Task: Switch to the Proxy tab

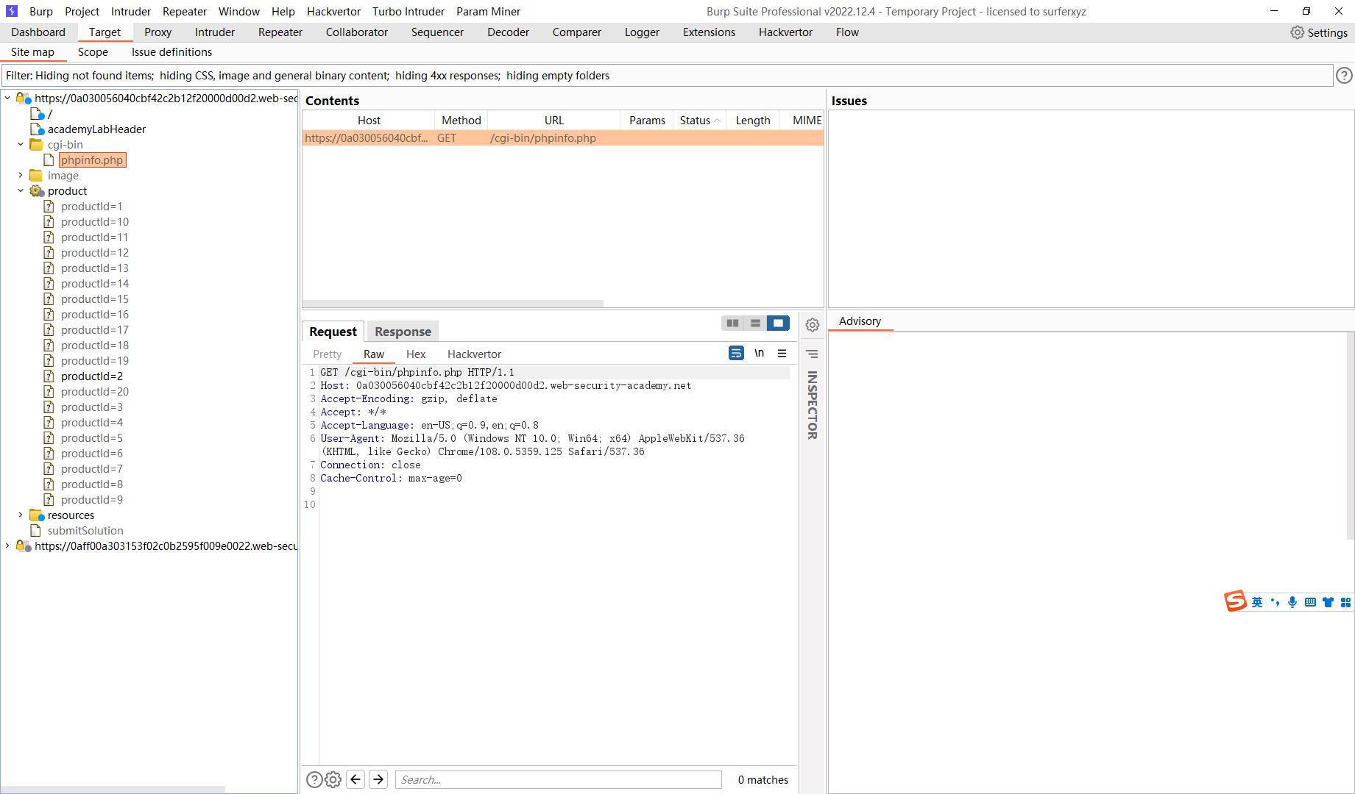Action: click(x=158, y=32)
